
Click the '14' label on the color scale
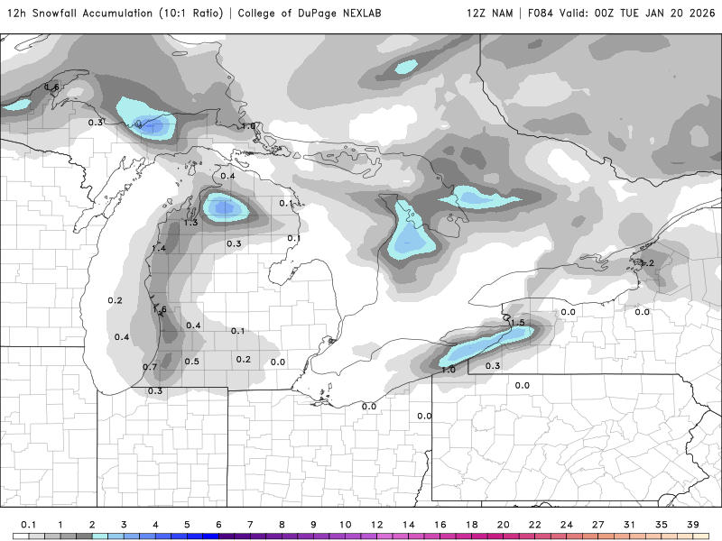[409, 525]
